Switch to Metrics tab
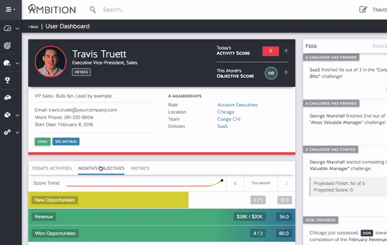 140,168
